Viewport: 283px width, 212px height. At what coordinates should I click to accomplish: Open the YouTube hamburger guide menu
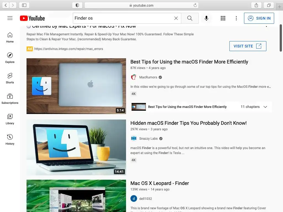click(10, 18)
